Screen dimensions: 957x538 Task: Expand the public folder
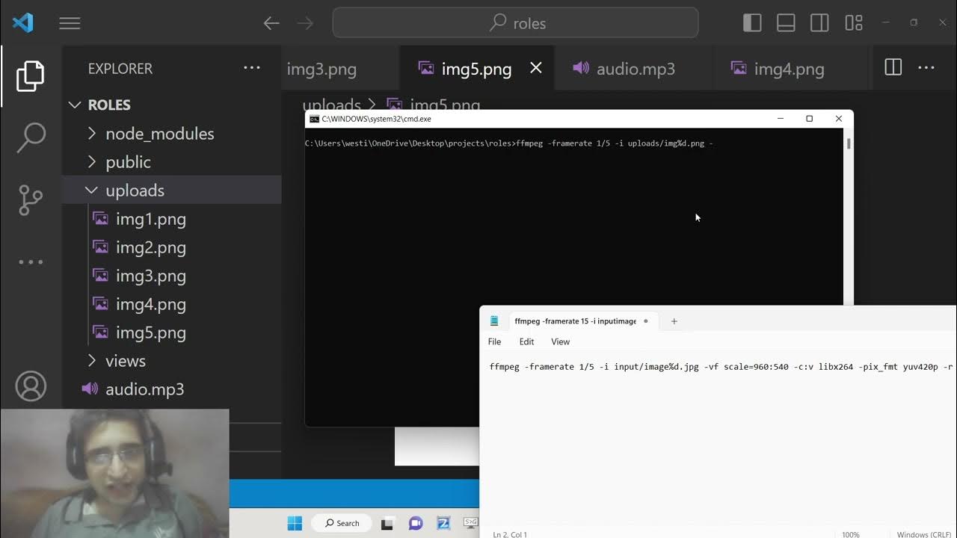click(x=128, y=162)
